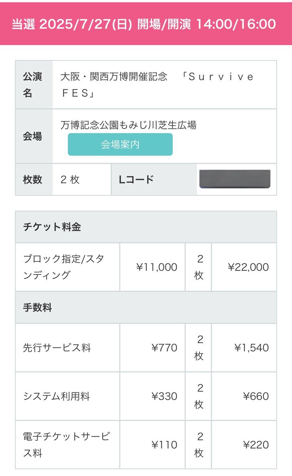
Task: Select the 会場 row label cell
Action: point(34,136)
